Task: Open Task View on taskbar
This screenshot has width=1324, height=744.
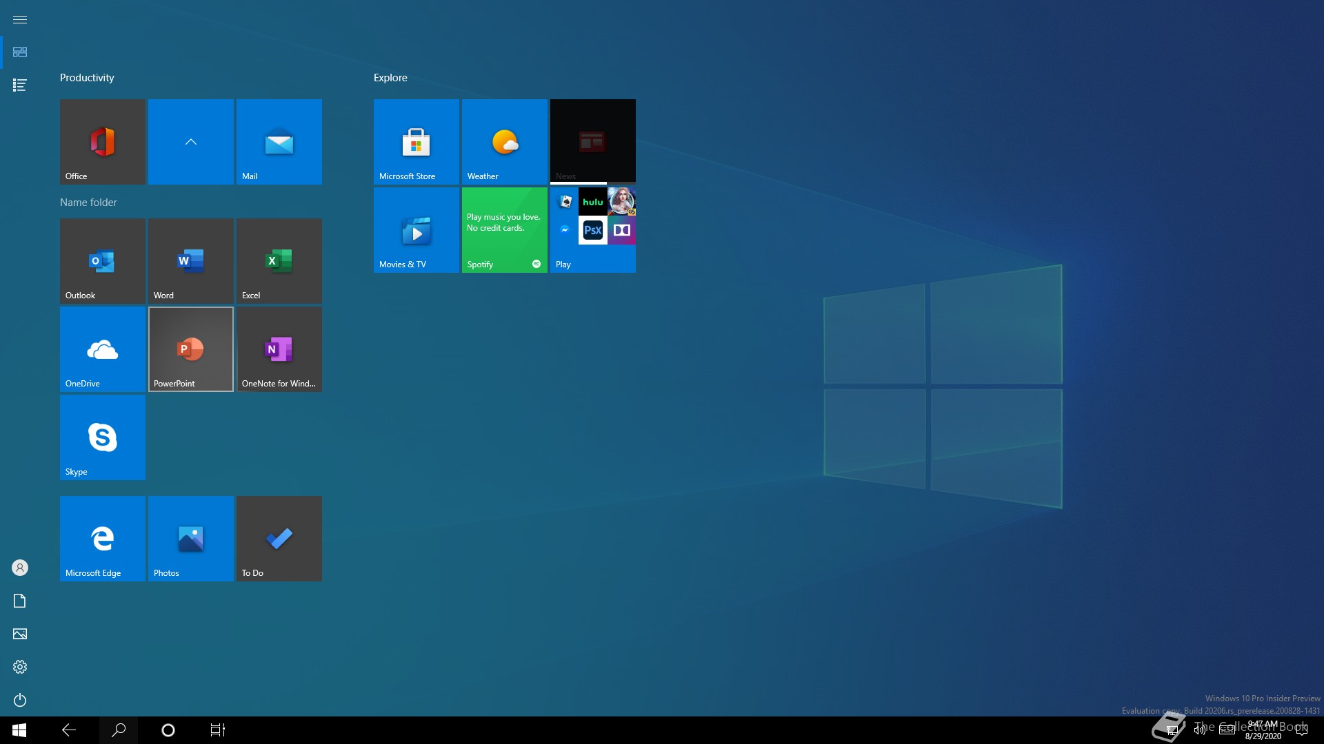Action: pyautogui.click(x=218, y=730)
